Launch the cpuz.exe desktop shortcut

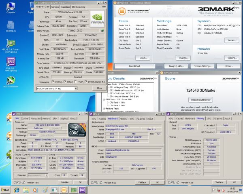click(11, 64)
